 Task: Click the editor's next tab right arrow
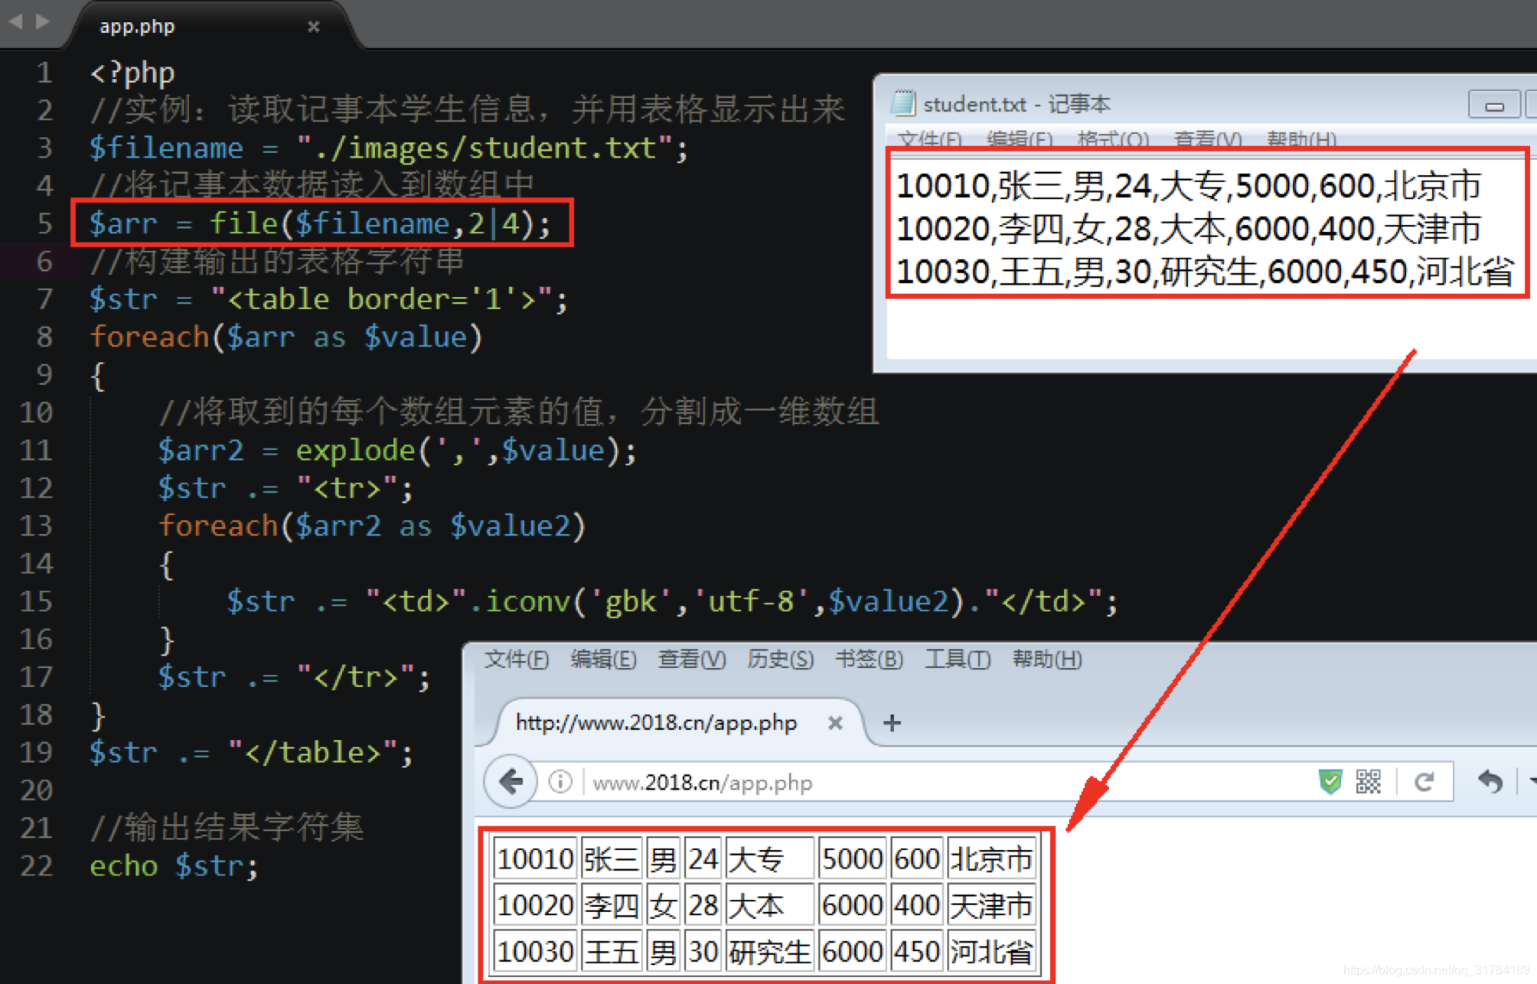[x=43, y=21]
